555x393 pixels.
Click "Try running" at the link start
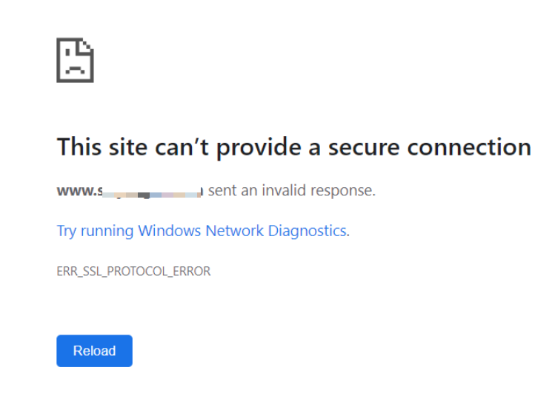(x=95, y=231)
